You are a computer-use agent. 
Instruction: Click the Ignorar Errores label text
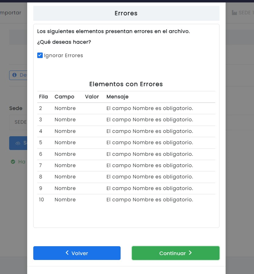(63, 55)
